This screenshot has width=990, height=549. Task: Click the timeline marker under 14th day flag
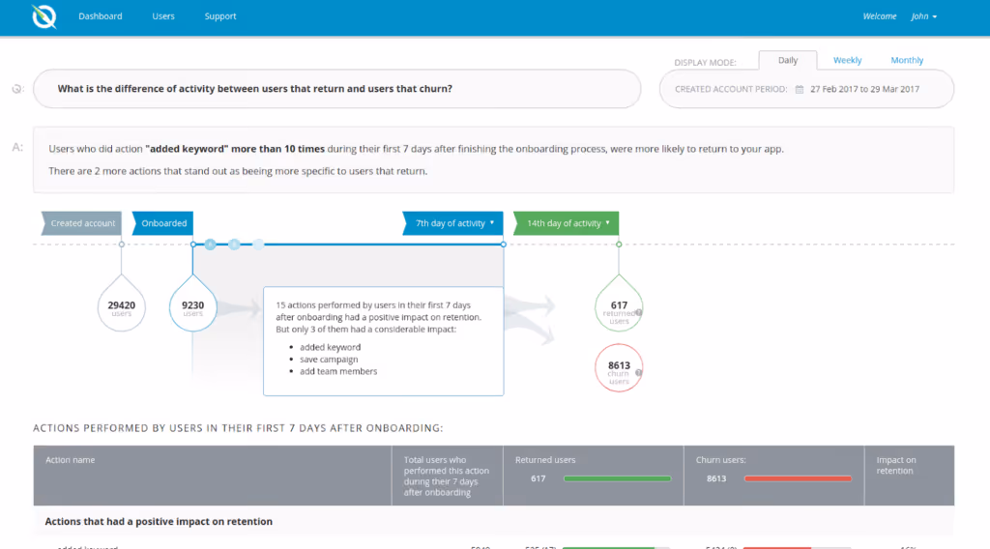pos(619,245)
